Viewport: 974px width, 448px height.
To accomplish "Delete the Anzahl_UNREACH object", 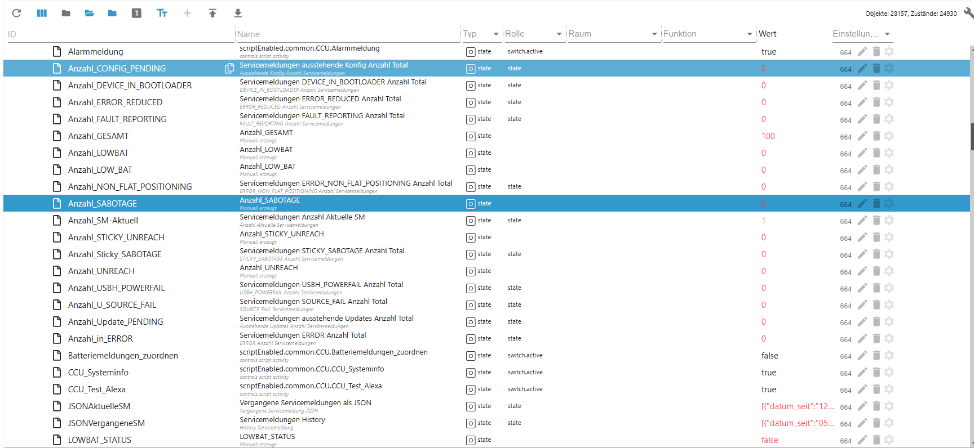I will 876,271.
